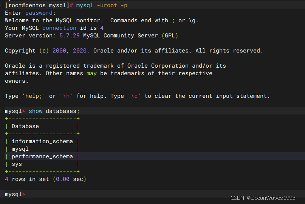Click the '\c' clear shortcut text

coord(134,96)
